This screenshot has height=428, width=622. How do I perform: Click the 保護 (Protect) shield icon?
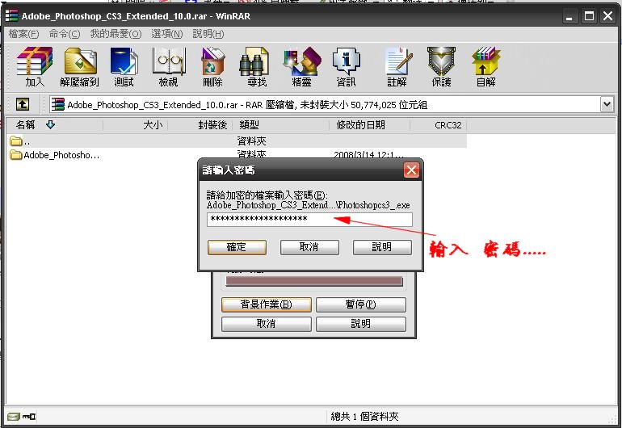pyautogui.click(x=441, y=67)
